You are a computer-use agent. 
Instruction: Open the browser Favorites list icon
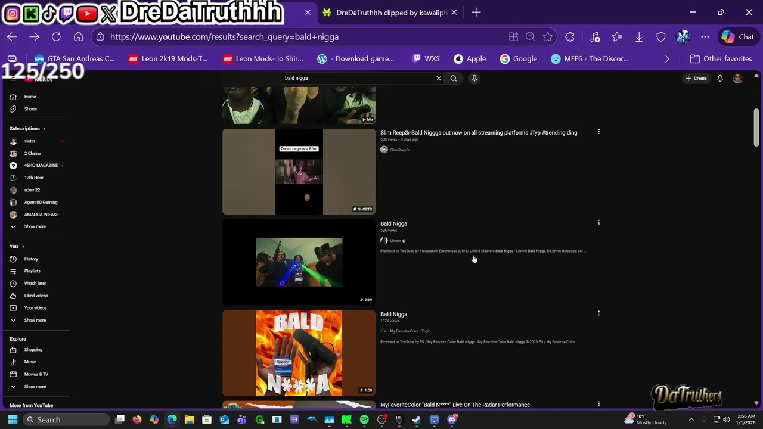point(617,37)
